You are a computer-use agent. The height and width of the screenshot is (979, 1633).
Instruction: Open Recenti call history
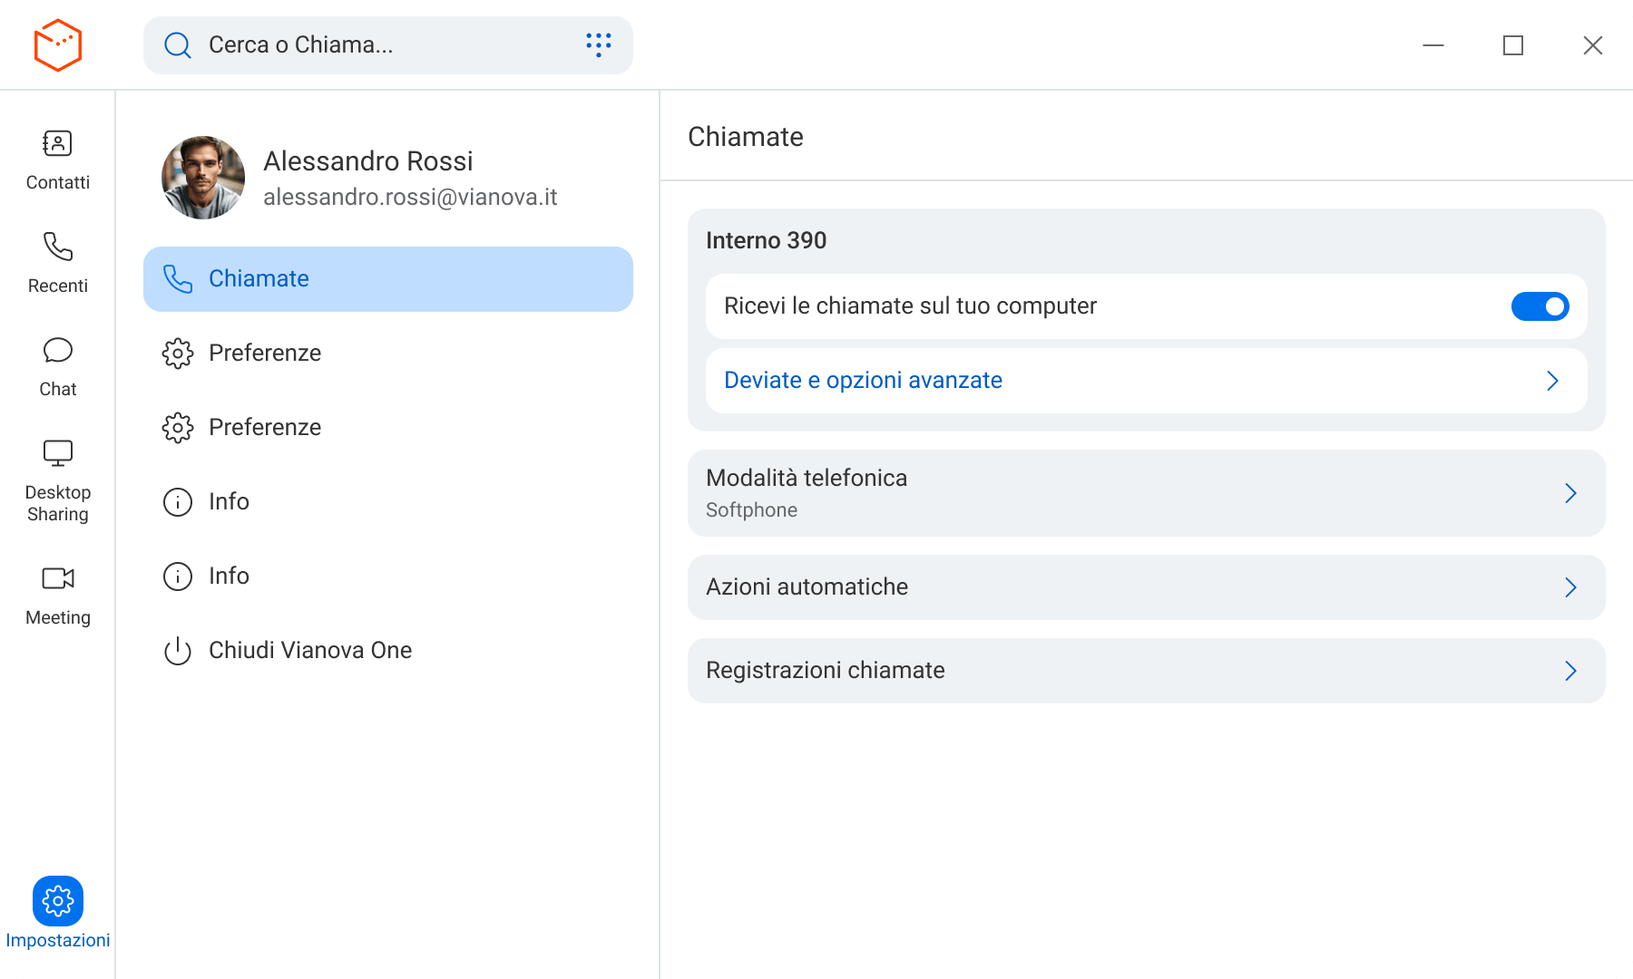(x=57, y=247)
